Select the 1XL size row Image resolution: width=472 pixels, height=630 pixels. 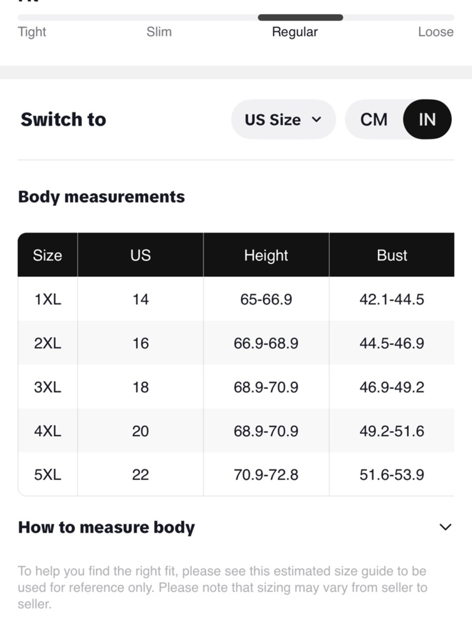(x=236, y=299)
